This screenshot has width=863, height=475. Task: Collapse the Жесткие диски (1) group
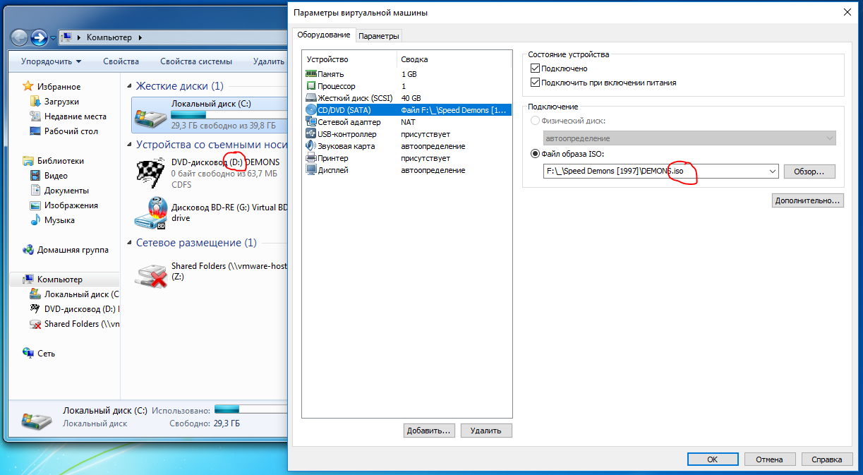coord(130,86)
